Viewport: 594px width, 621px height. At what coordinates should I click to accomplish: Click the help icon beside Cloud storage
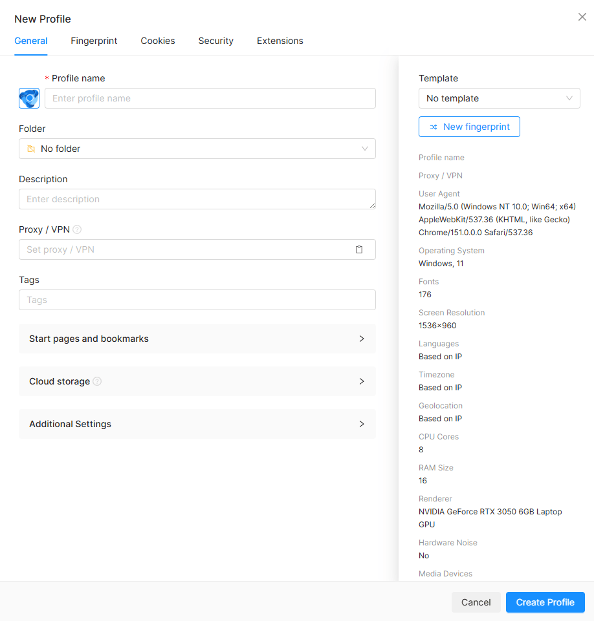[x=97, y=381]
